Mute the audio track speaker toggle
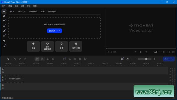The width and height of the screenshot is (177, 100). pyautogui.click(x=3, y=85)
